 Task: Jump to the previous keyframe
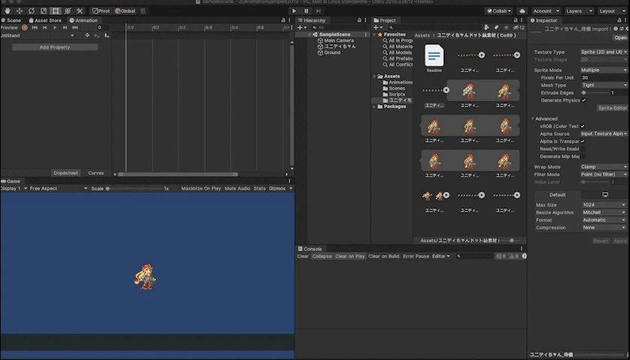44,27
